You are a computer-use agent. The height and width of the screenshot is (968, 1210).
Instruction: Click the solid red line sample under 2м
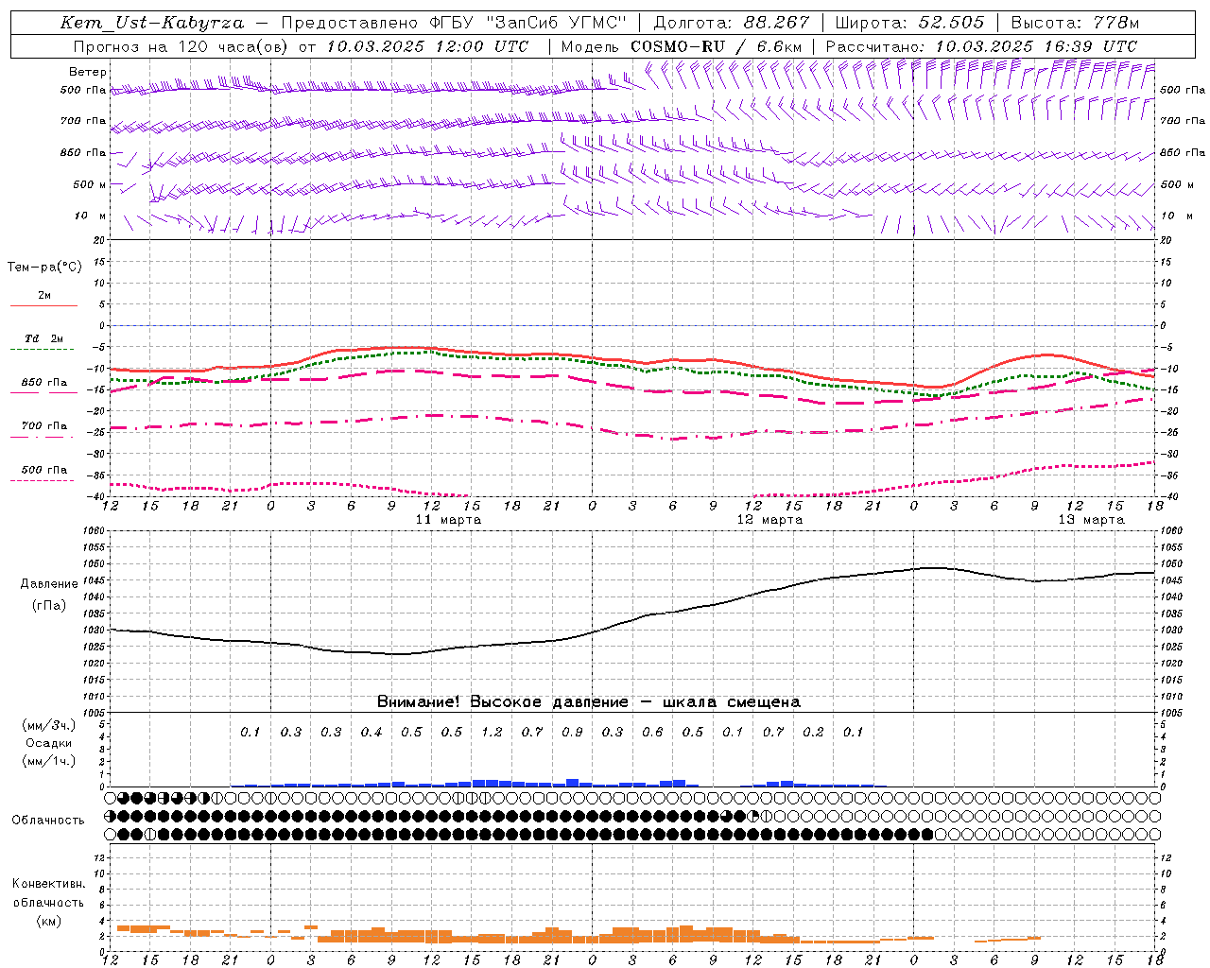43,305
